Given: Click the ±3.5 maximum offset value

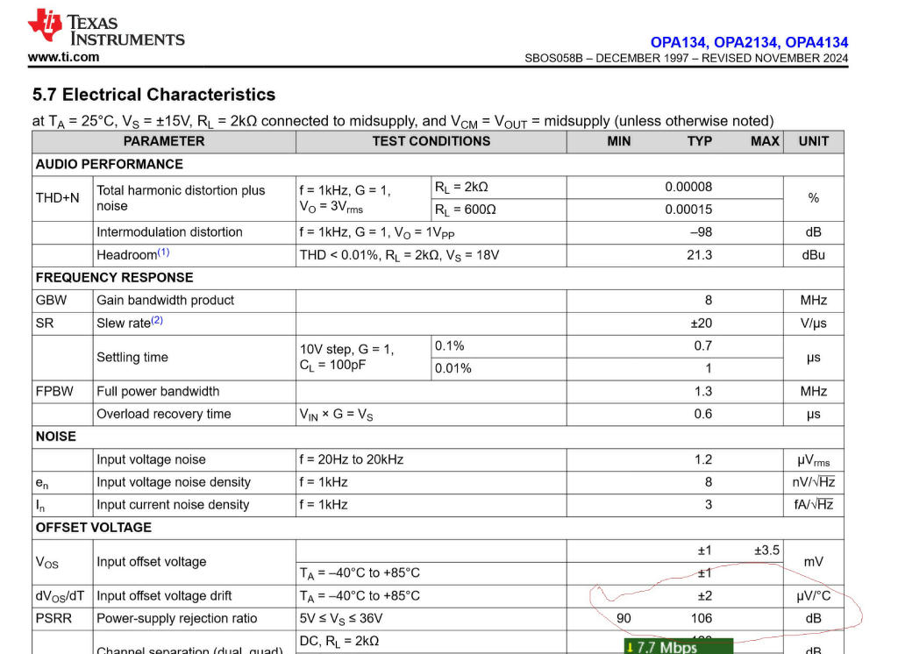Looking at the screenshot, I should click(x=766, y=551).
